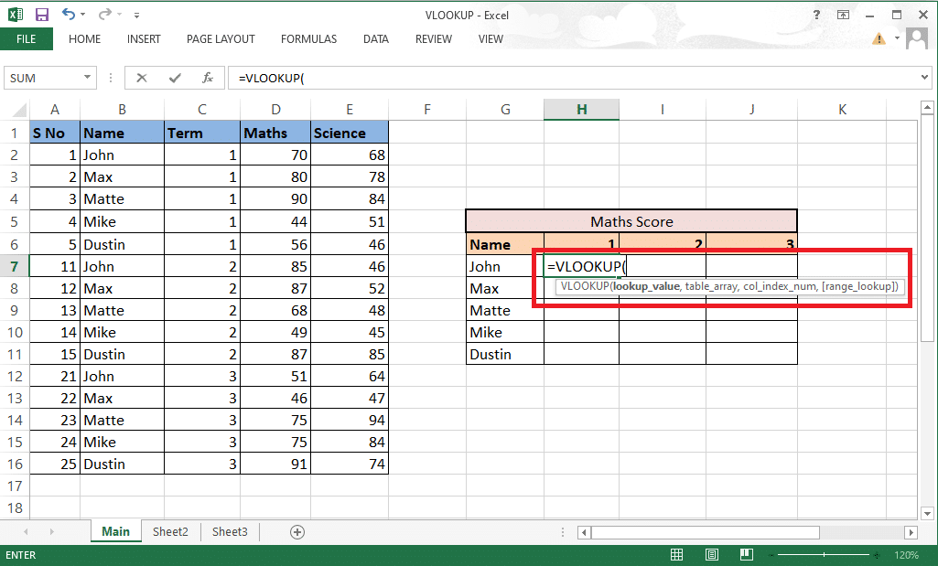This screenshot has height=566, width=938.
Task: Open the PAGE LAYOUT tab
Action: point(221,38)
